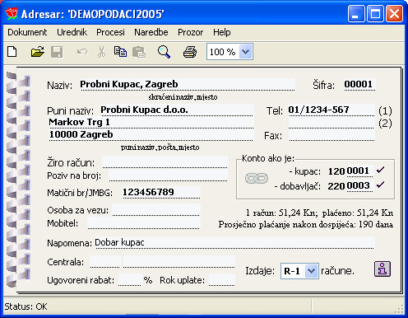Open the Procesi menu
The height and width of the screenshot is (318, 408).
[110, 32]
